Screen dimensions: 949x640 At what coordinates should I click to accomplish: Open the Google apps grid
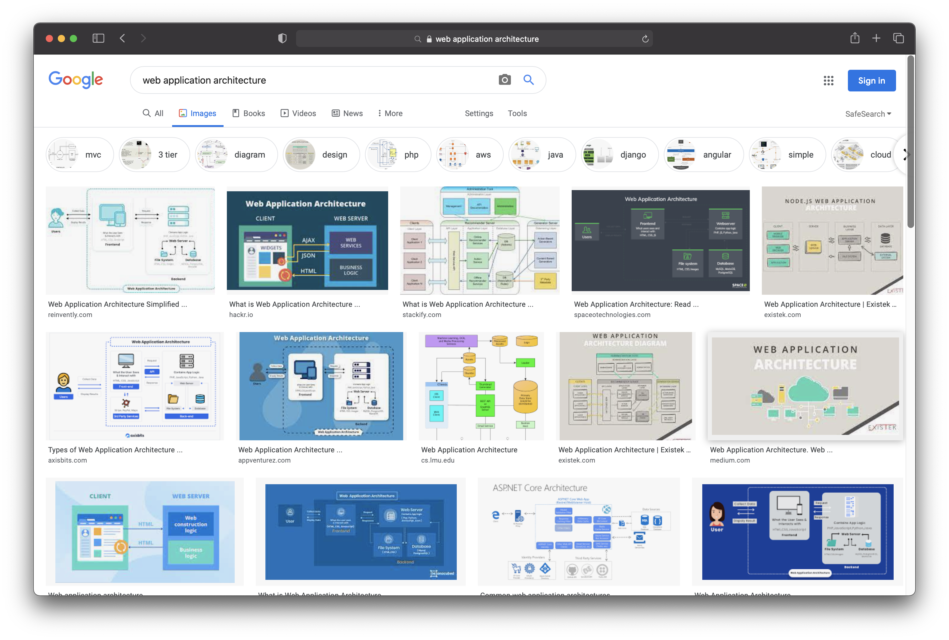(x=828, y=80)
